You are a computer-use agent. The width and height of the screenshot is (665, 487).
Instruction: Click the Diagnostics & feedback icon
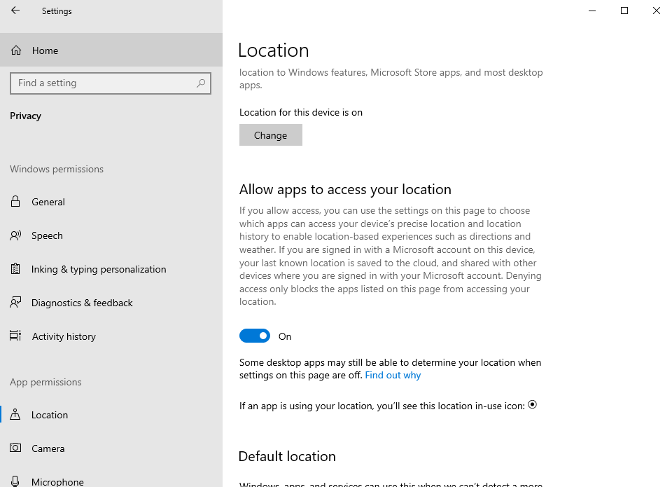click(15, 302)
